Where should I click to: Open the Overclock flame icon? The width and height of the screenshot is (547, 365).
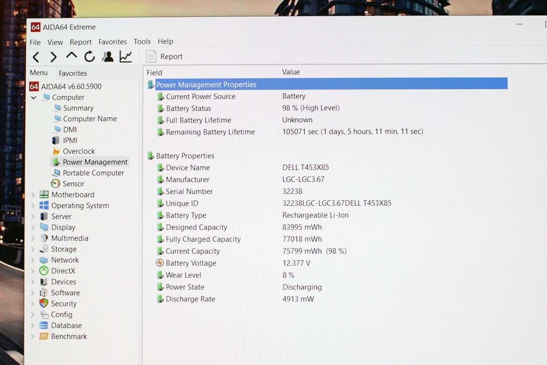pos(56,151)
